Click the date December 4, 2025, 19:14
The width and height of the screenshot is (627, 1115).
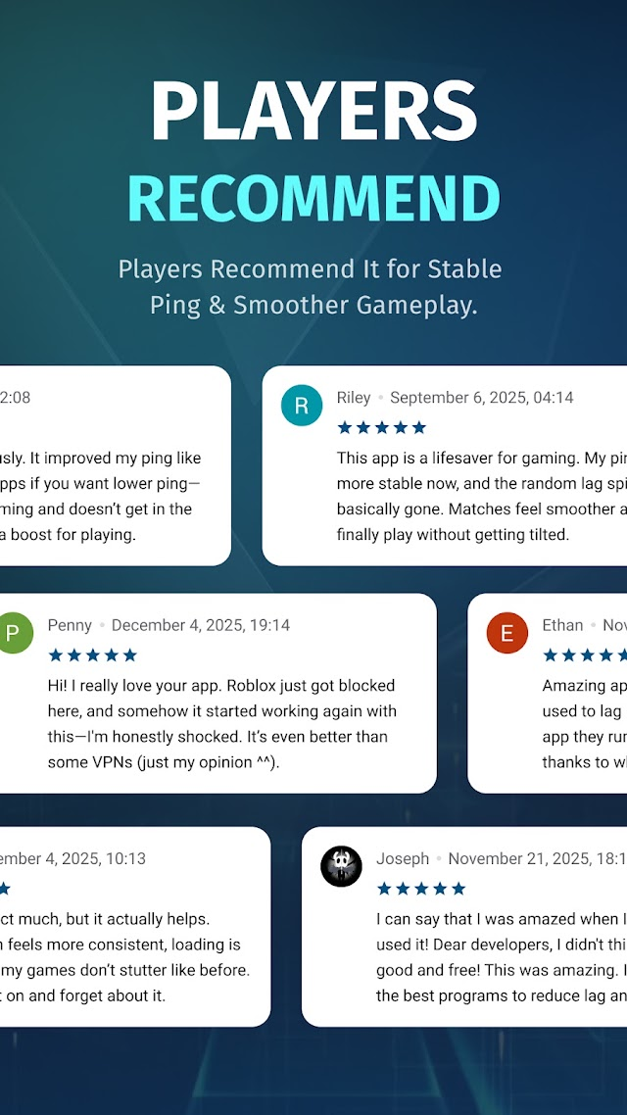[x=201, y=625]
